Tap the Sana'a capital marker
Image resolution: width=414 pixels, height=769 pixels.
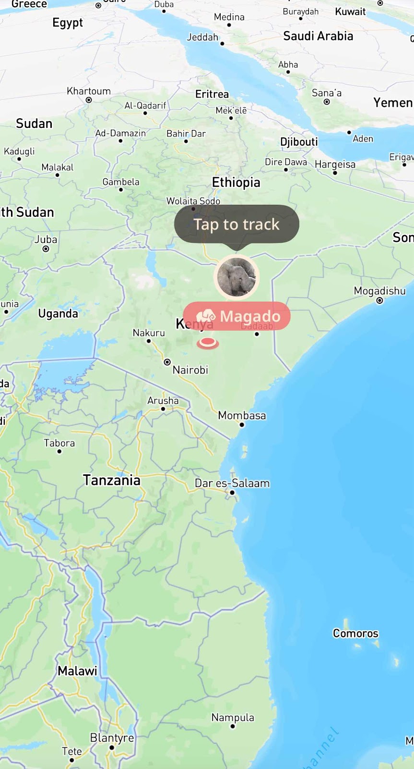pyautogui.click(x=327, y=102)
